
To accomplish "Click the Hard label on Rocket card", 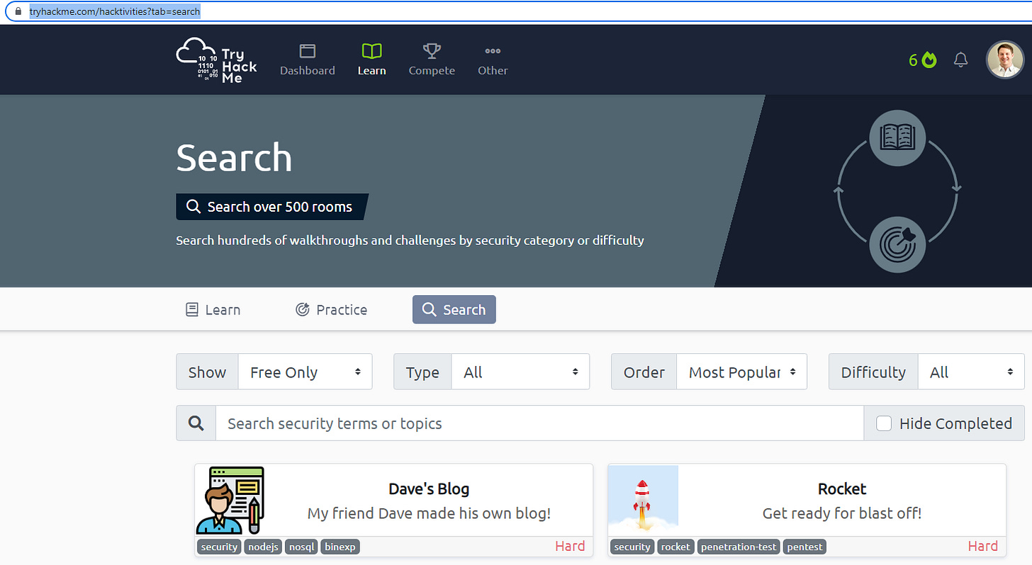I will click(x=983, y=546).
